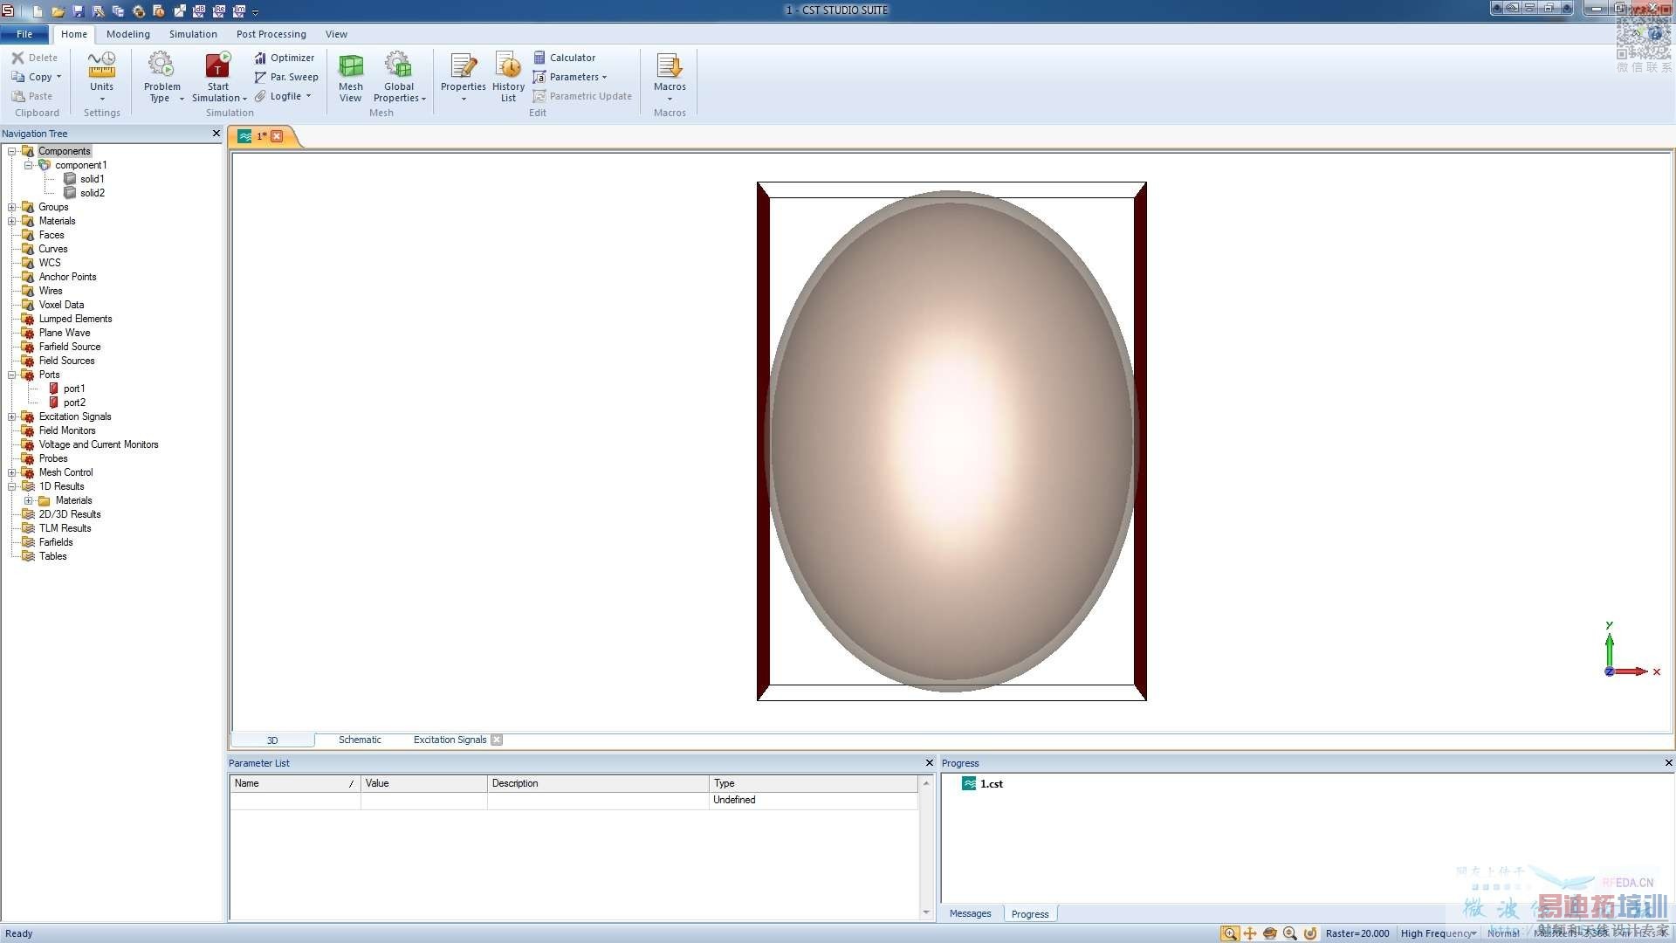Click the Start Simulation icon
Image resolution: width=1676 pixels, height=943 pixels.
tap(217, 67)
